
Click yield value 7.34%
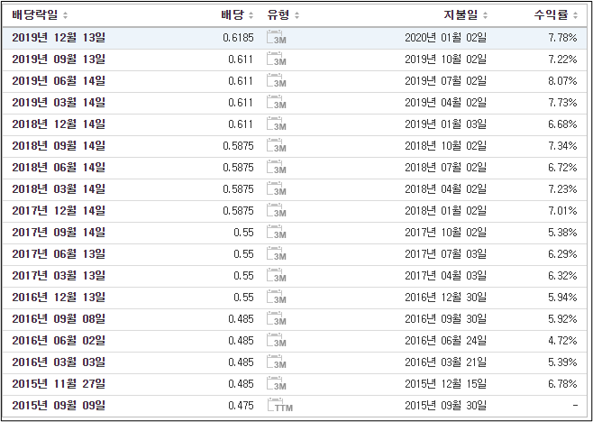tap(562, 146)
